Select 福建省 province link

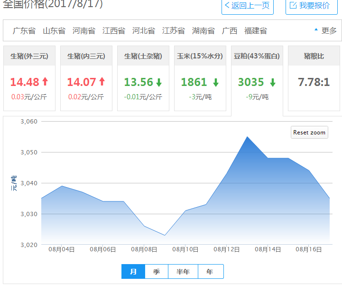pos(256,31)
